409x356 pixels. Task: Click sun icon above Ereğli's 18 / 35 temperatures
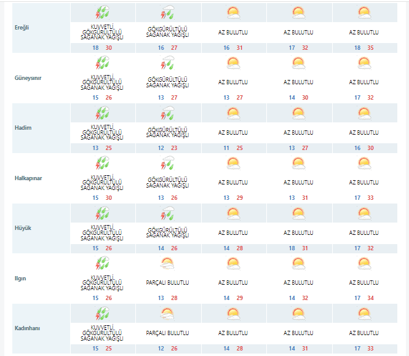coord(364,12)
